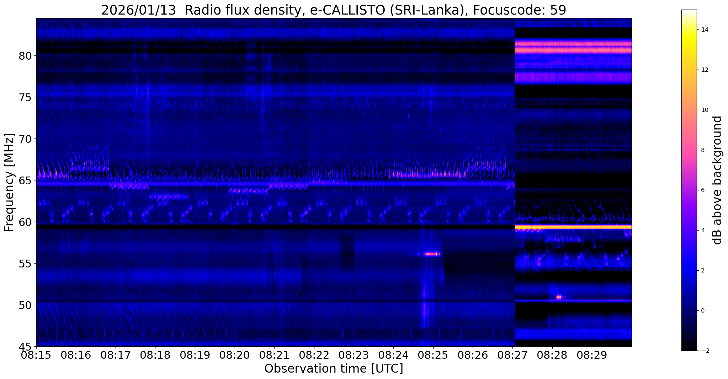Click the 08:21 time tick label
Viewport: 728px width, 379px height.
(274, 355)
